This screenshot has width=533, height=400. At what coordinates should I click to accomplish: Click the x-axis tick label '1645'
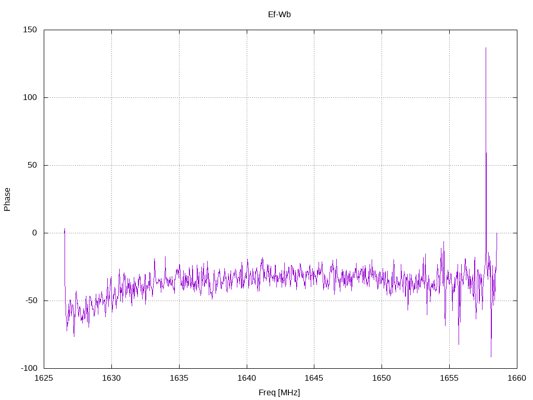314,378
